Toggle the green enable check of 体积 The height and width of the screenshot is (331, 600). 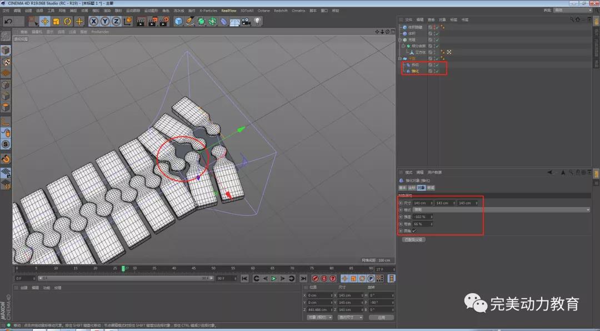click(x=437, y=33)
